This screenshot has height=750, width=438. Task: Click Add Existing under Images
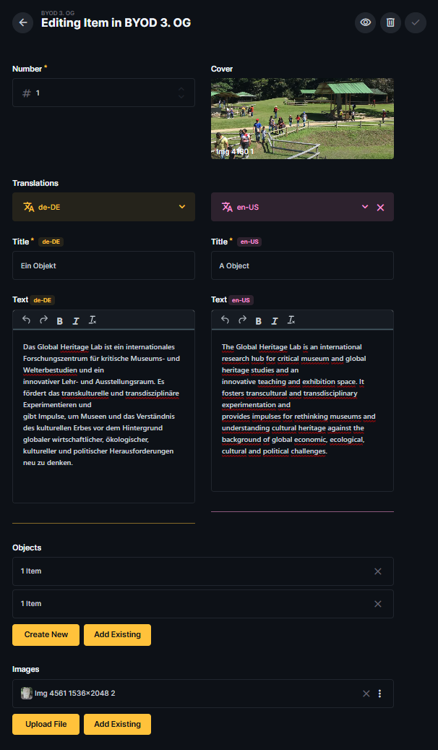click(117, 724)
